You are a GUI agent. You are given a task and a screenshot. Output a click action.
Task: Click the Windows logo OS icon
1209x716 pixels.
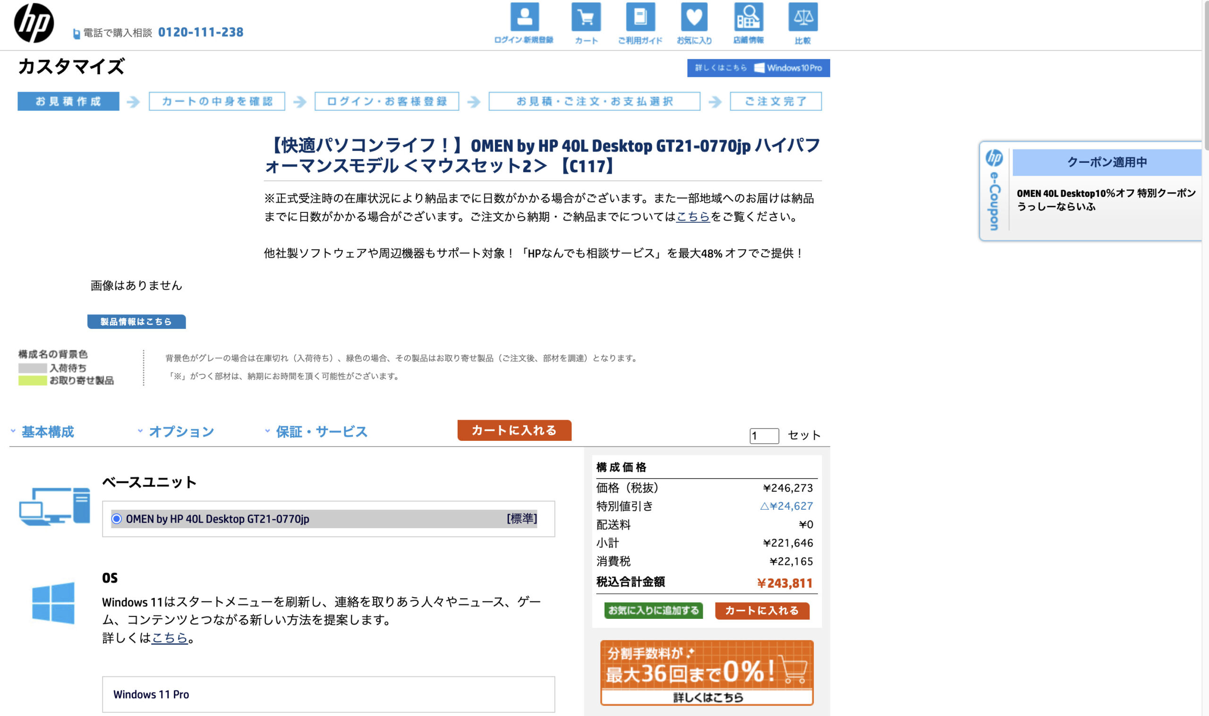point(53,603)
